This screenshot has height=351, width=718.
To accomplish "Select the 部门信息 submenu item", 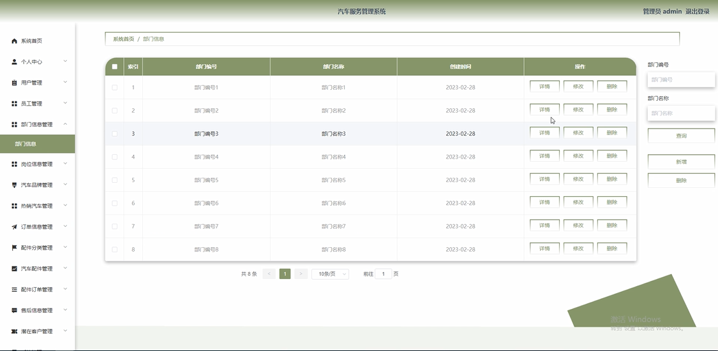I will (x=38, y=144).
